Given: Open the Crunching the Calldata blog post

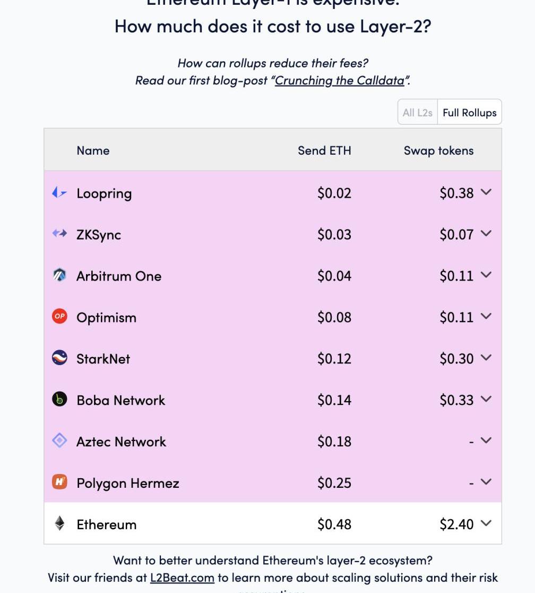Looking at the screenshot, I should (340, 81).
